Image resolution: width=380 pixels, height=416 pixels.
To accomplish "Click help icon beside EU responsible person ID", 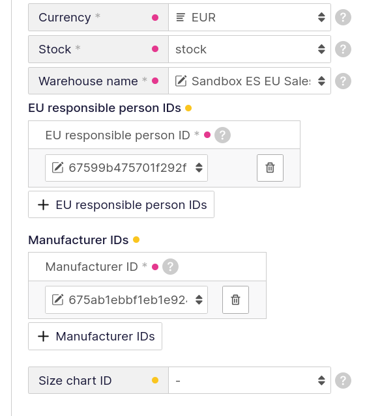I will [x=222, y=135].
